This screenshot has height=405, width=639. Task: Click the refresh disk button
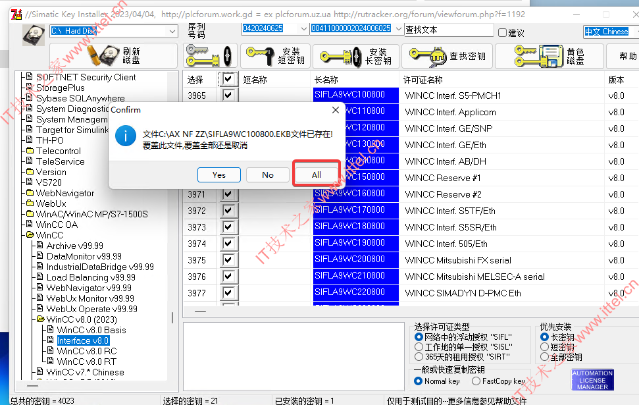point(114,55)
